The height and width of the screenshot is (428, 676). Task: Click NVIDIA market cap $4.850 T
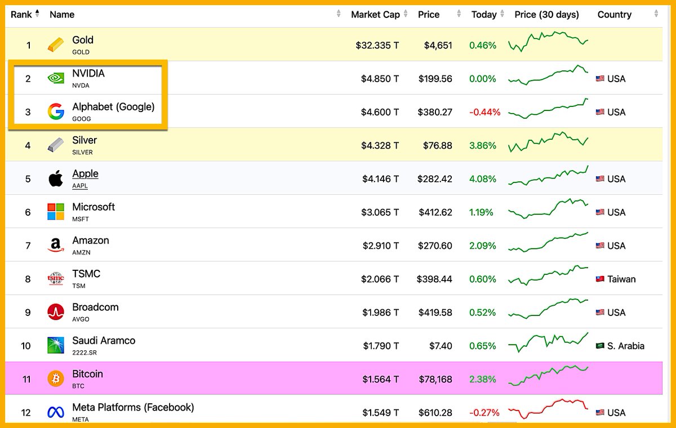pyautogui.click(x=380, y=79)
